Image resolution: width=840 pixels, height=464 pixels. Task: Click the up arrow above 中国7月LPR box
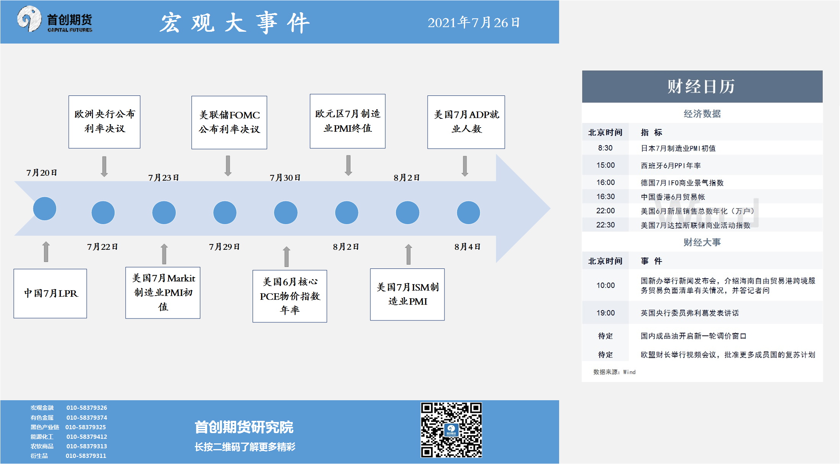pyautogui.click(x=46, y=252)
